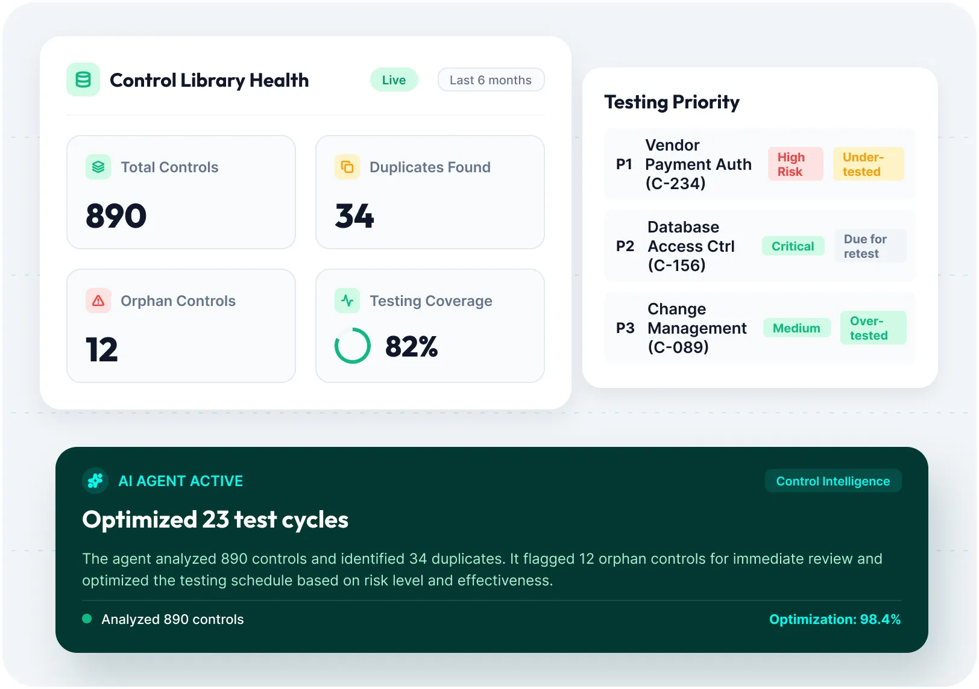Open the Vendor Payment Auth (C-234) row
This screenshot has height=689, width=979.
(760, 164)
